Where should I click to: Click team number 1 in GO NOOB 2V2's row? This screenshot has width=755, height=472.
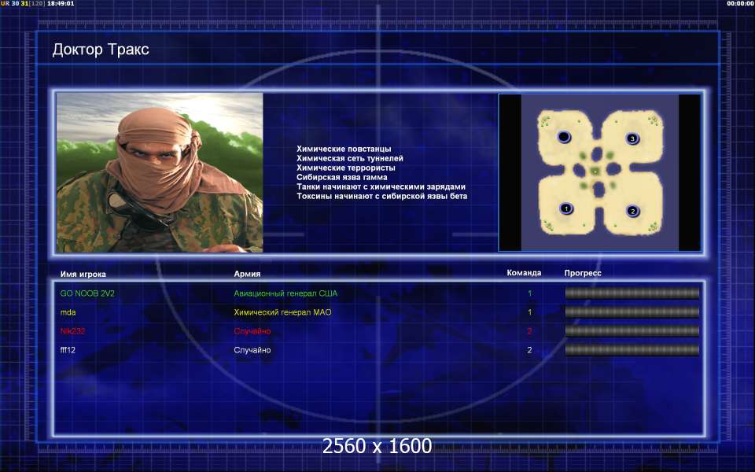(x=529, y=293)
